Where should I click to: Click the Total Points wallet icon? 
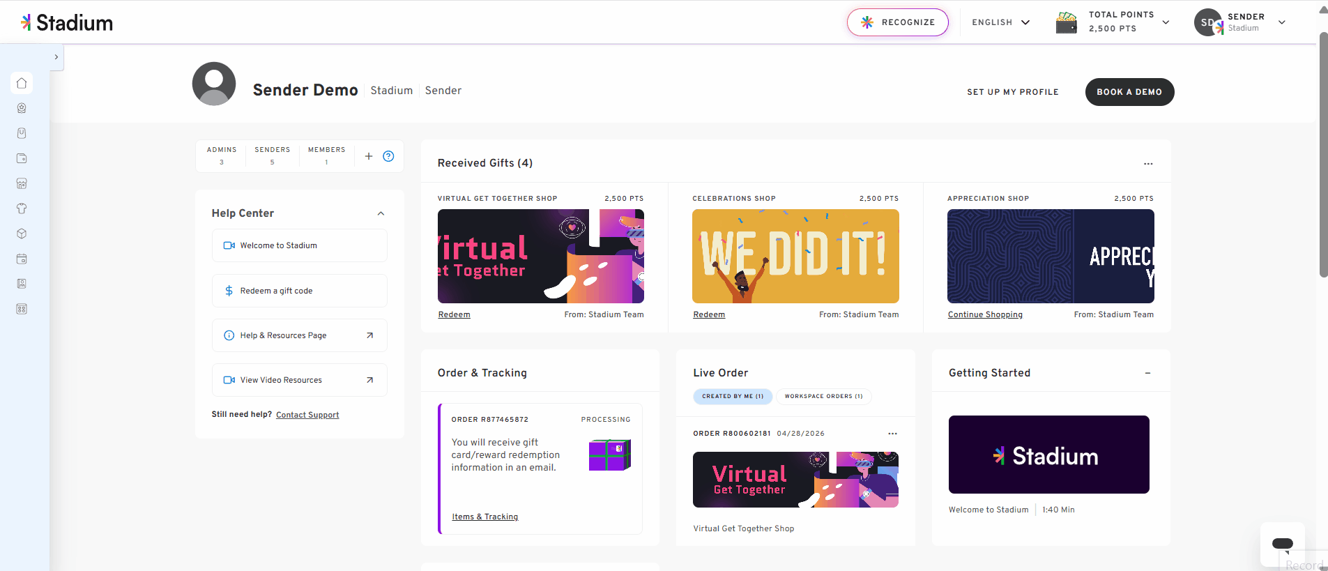[x=1067, y=22]
